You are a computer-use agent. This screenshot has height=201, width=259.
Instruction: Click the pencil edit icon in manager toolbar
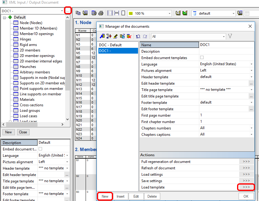[115, 36]
